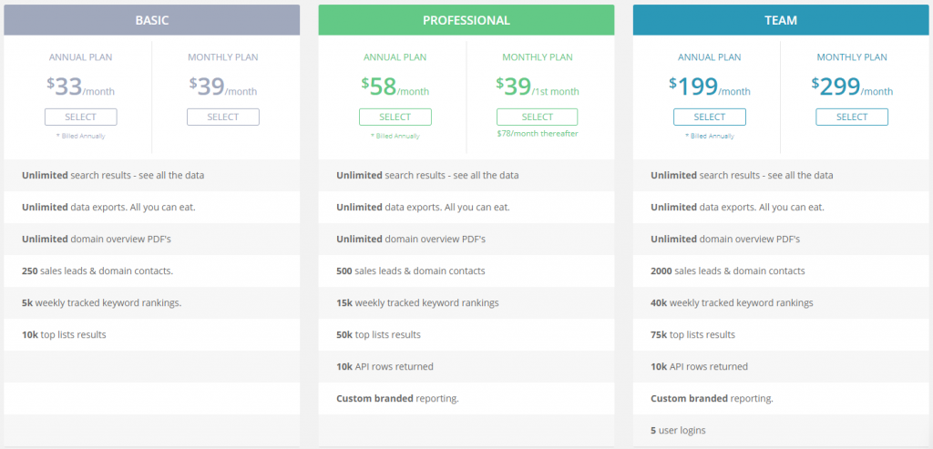Click Basic's 10k top lists results
Screen dimensions: 933x449
tap(64, 334)
